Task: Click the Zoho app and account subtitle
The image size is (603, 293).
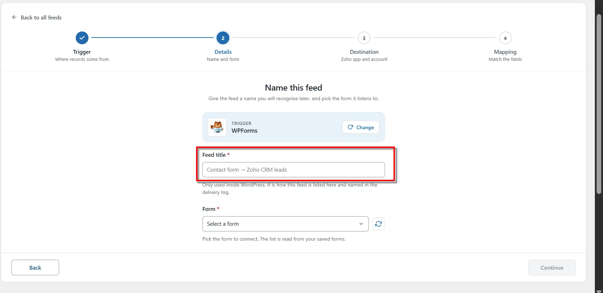Action: tap(364, 59)
